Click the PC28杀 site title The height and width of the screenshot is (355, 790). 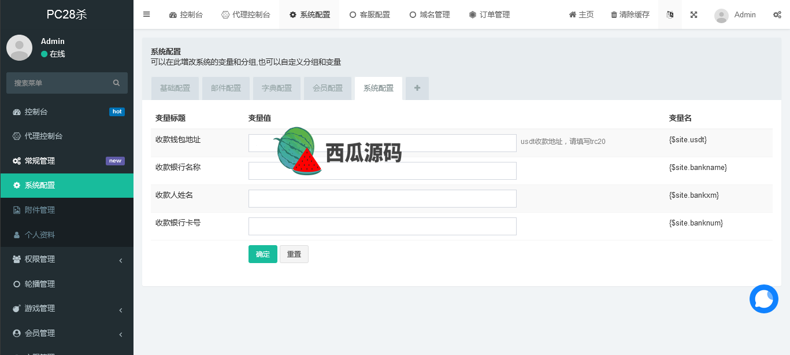point(66,14)
